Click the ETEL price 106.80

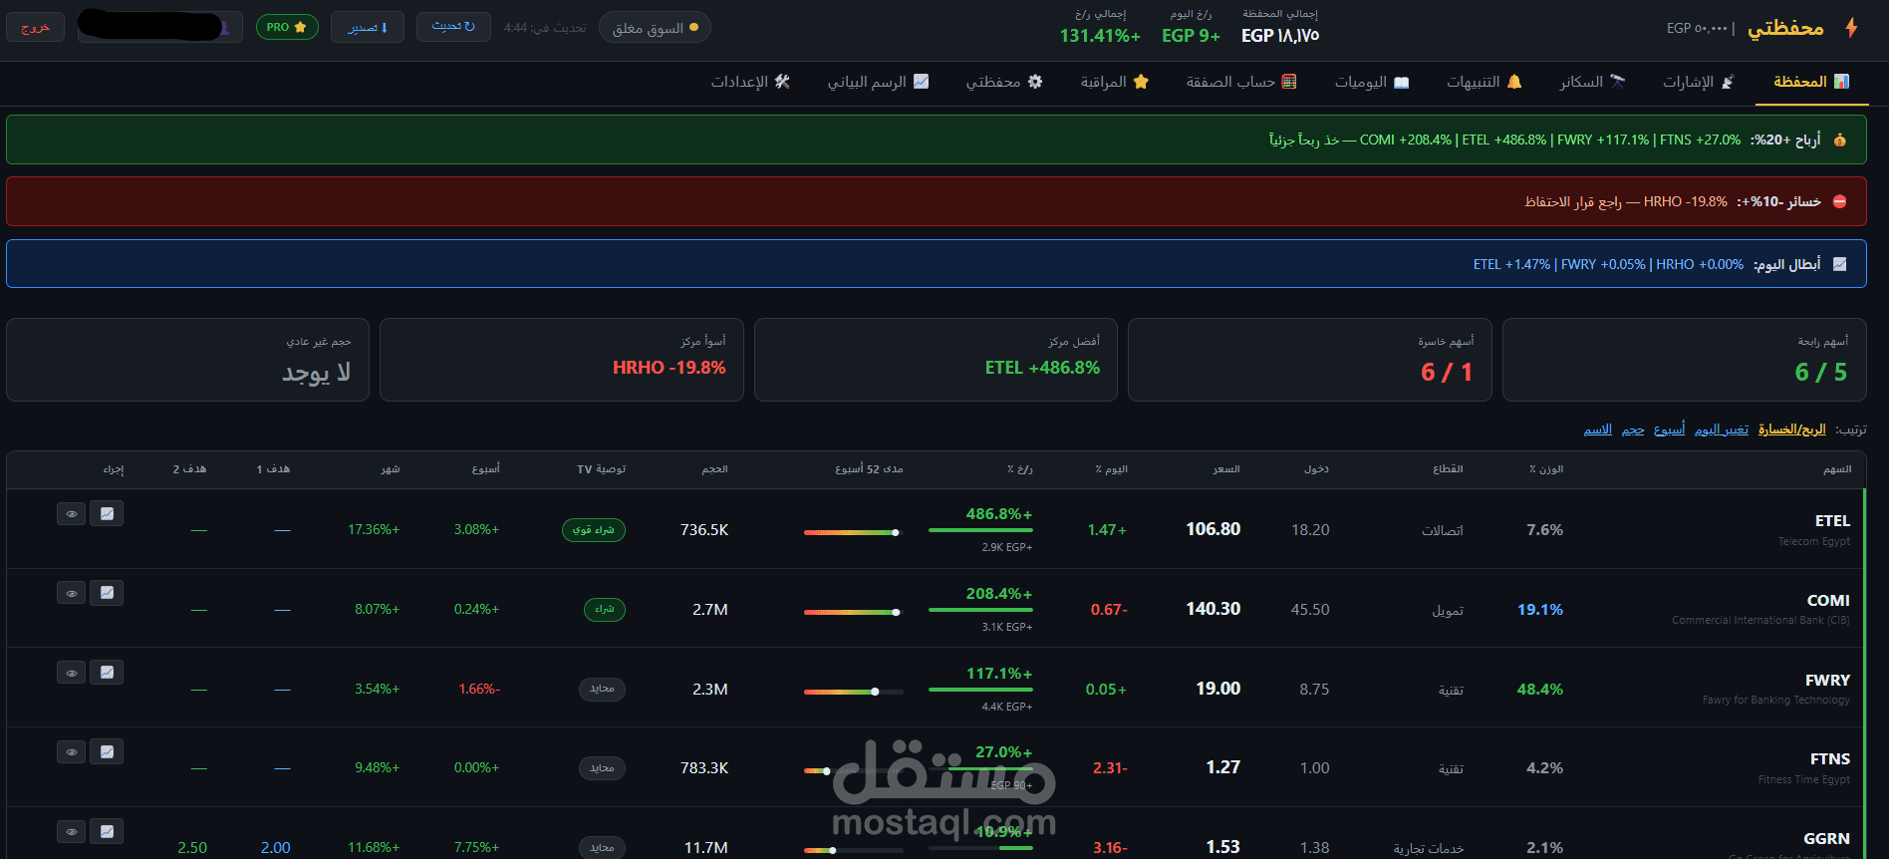1213,529
